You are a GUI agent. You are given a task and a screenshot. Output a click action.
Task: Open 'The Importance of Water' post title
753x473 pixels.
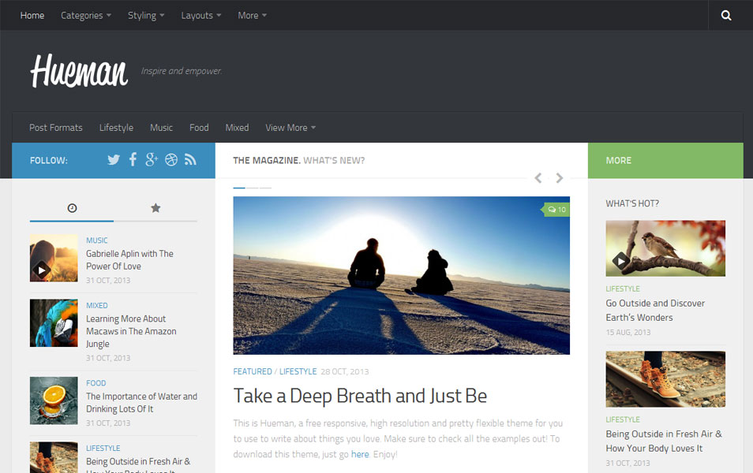pos(141,403)
